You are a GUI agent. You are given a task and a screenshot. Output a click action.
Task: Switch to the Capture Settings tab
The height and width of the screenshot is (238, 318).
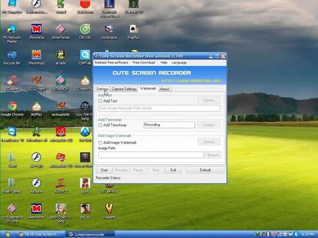click(124, 89)
